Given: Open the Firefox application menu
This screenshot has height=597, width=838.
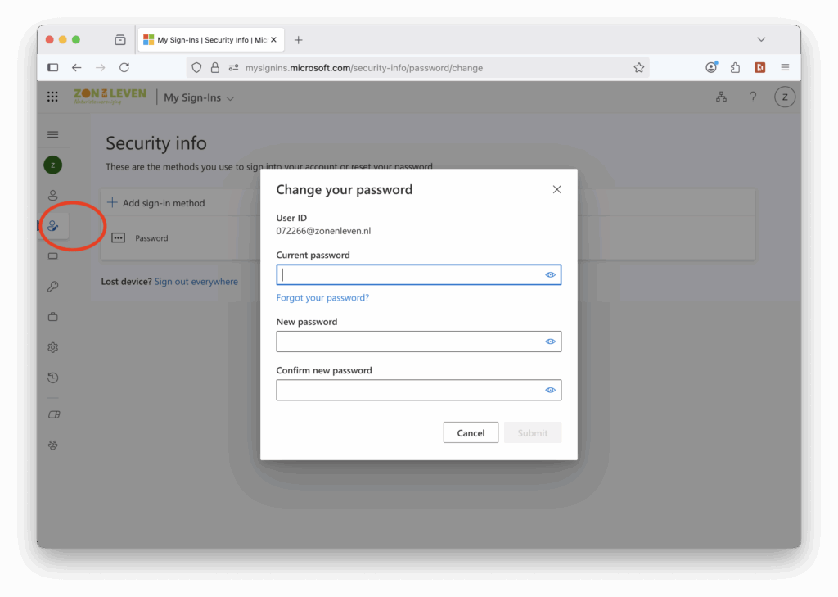Looking at the screenshot, I should coord(785,67).
